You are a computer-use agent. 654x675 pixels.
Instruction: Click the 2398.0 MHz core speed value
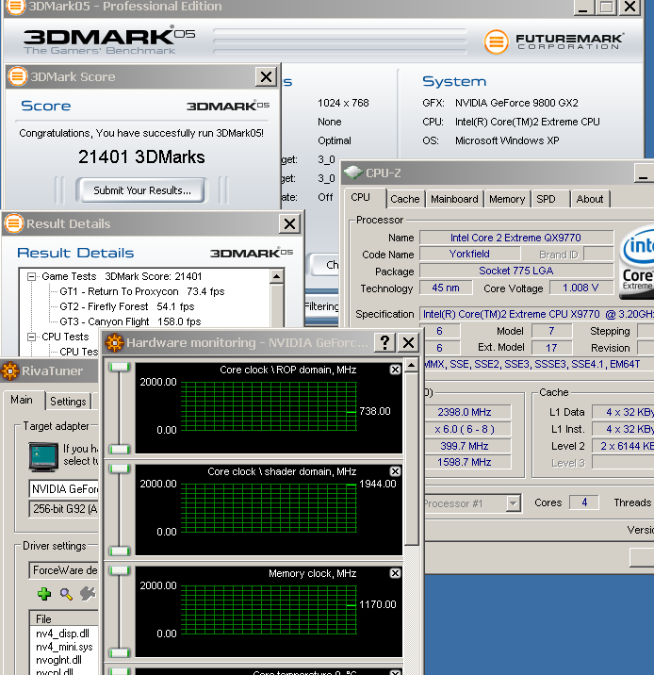[x=465, y=412]
